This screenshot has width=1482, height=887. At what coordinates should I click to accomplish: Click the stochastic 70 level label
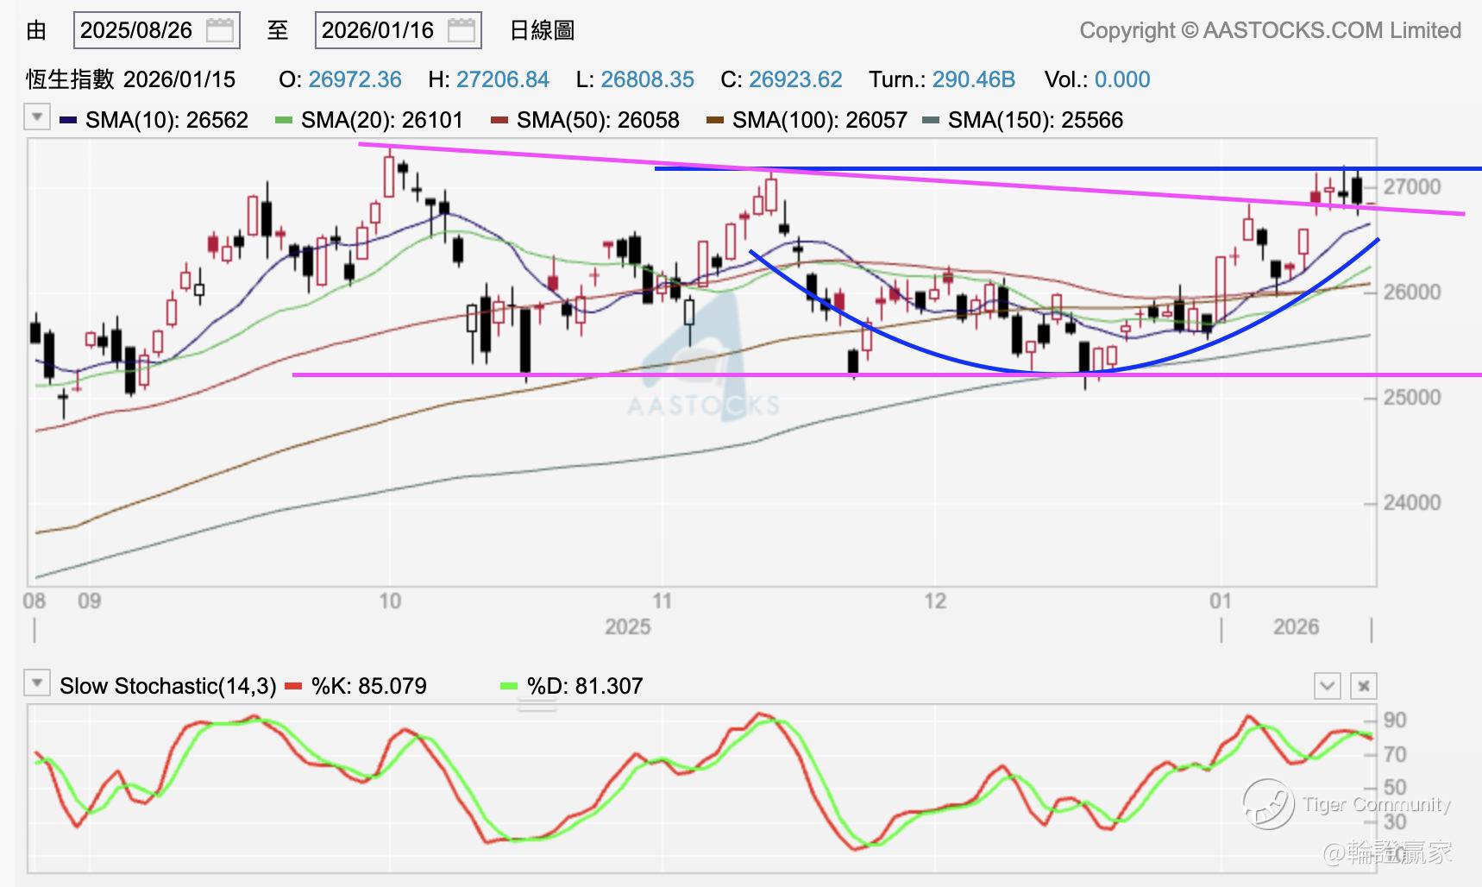[1395, 754]
